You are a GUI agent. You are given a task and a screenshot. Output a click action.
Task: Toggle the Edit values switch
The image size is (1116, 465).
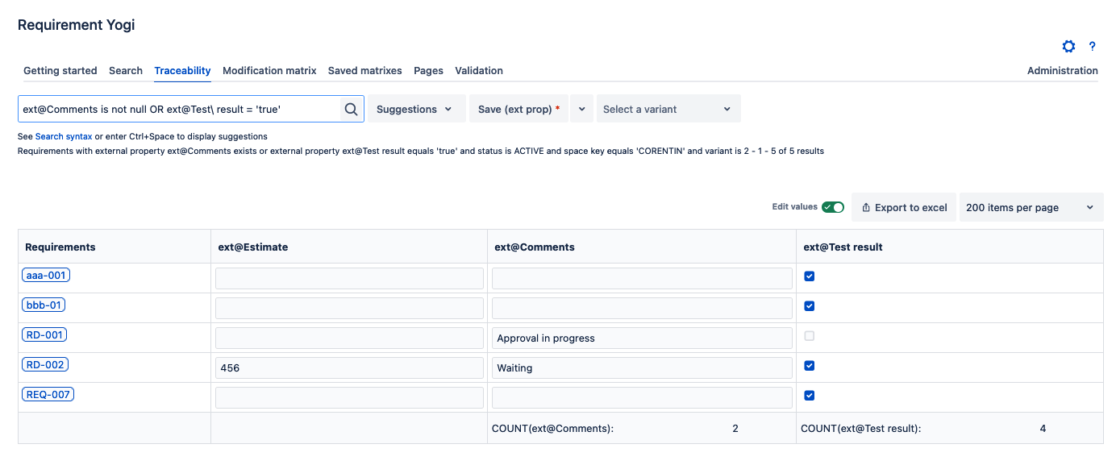832,207
